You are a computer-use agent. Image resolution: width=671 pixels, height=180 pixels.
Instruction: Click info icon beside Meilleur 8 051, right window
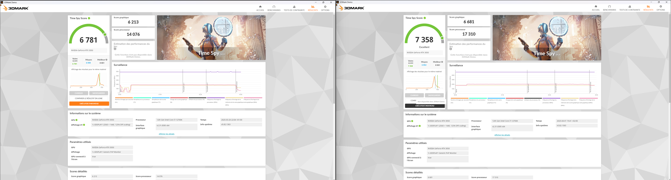click(442, 62)
